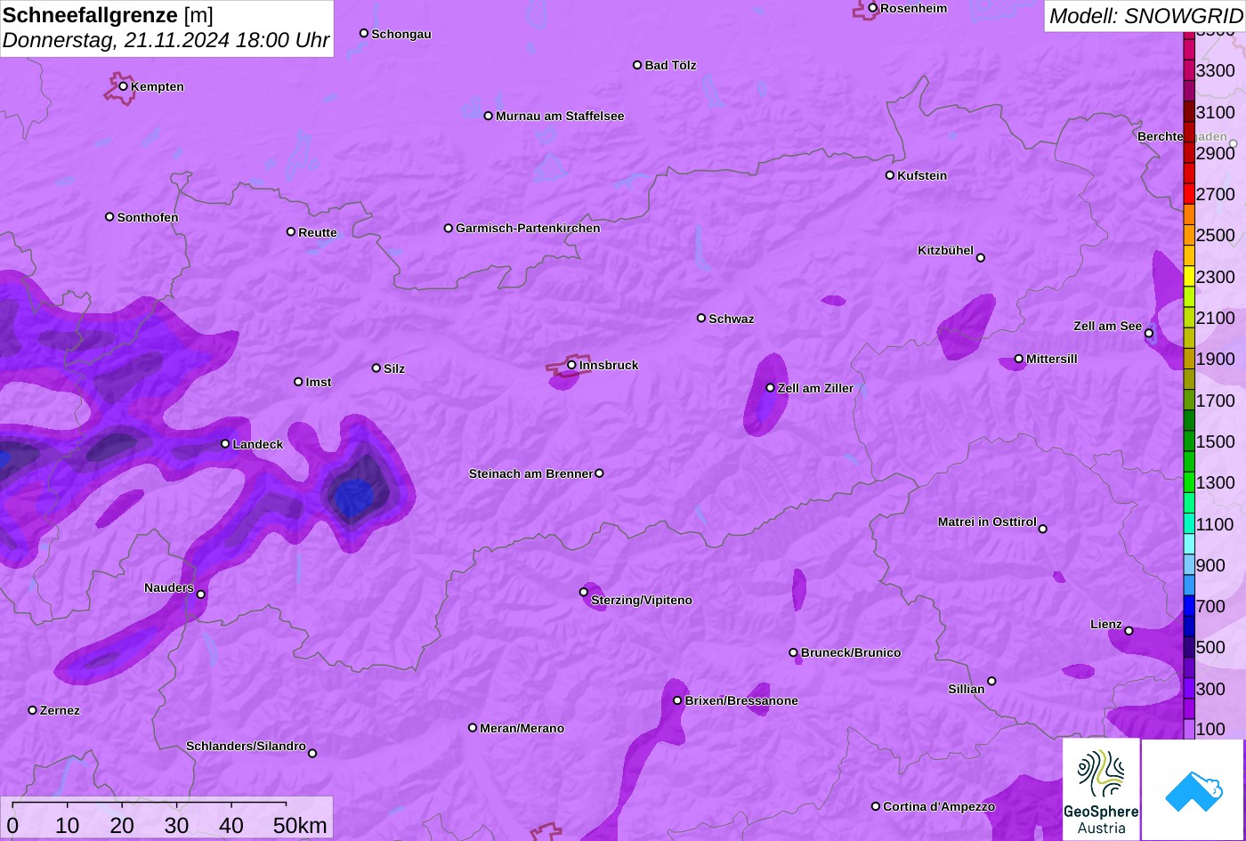Click the Kitzbühel location dot
This screenshot has height=841, width=1246.
981,258
